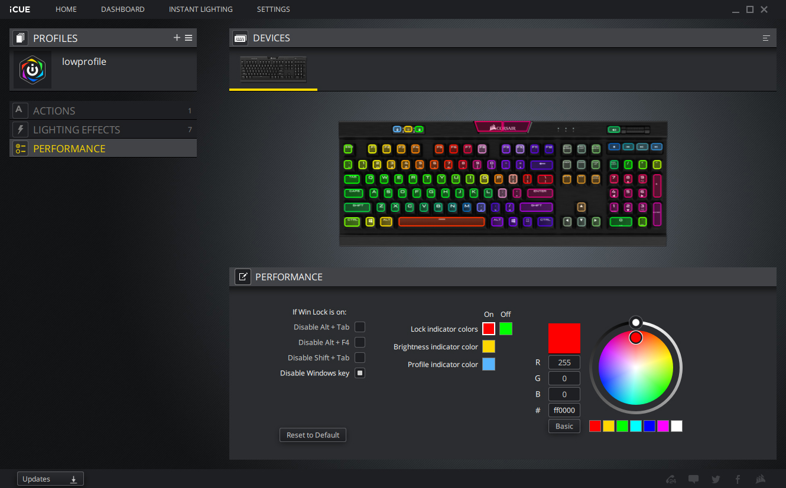Image resolution: width=786 pixels, height=488 pixels.
Task: Open the SETTINGS menu
Action: point(274,9)
